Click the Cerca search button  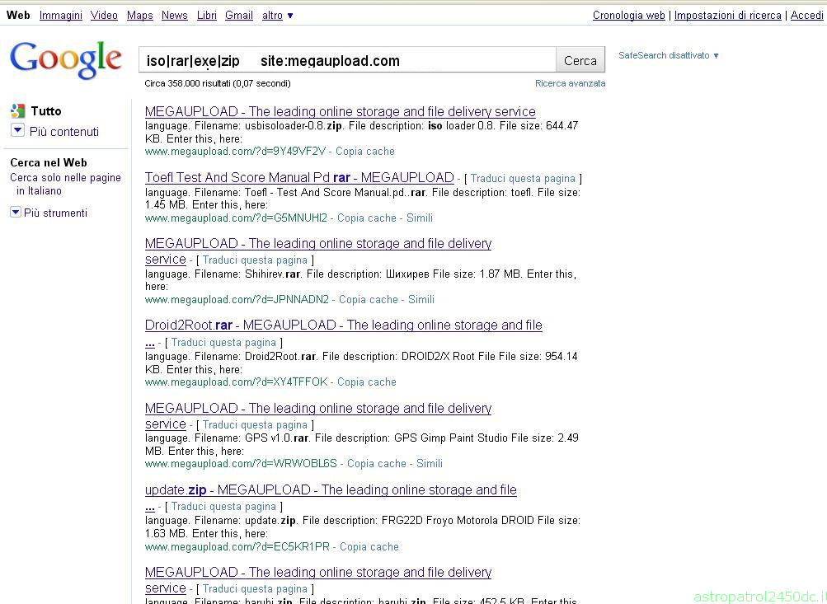click(x=580, y=61)
